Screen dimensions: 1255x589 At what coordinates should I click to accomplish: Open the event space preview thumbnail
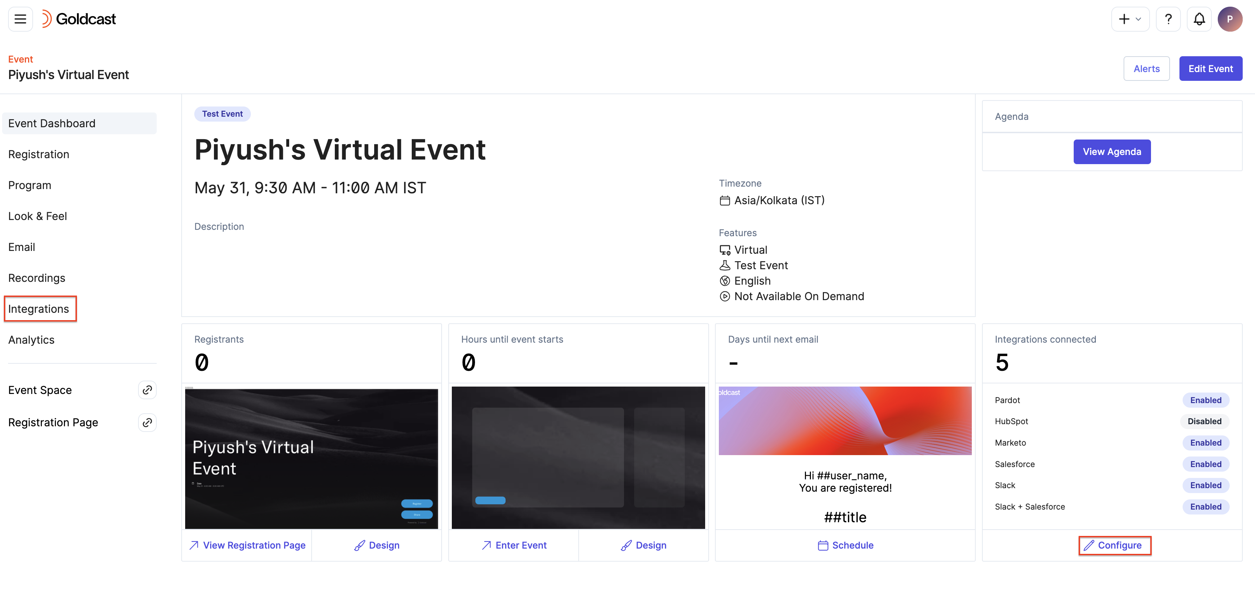click(578, 458)
